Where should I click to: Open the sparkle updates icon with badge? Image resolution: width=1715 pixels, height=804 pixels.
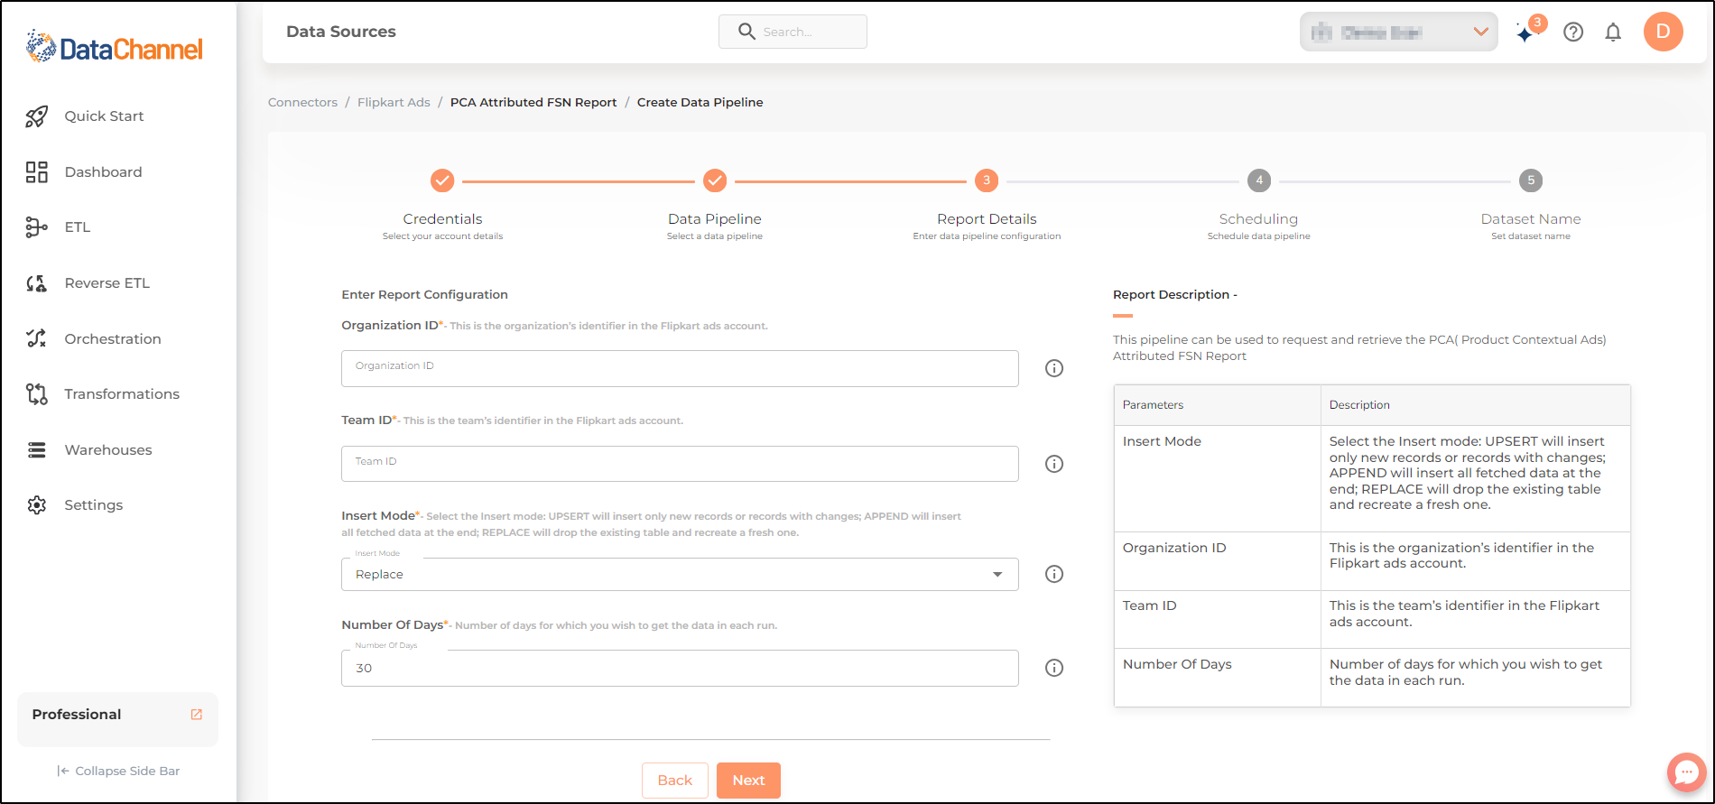pos(1531,30)
